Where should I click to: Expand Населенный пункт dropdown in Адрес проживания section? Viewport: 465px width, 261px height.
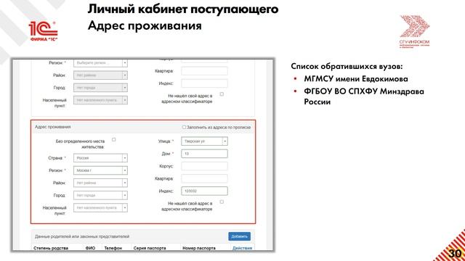click(100, 208)
